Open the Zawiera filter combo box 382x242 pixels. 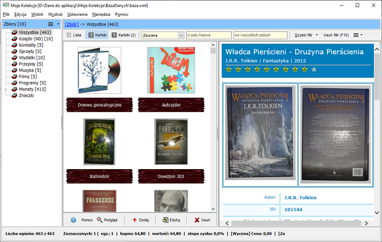click(162, 35)
